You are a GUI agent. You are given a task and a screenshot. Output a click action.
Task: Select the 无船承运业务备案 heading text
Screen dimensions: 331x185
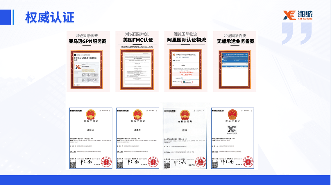pos(236,41)
